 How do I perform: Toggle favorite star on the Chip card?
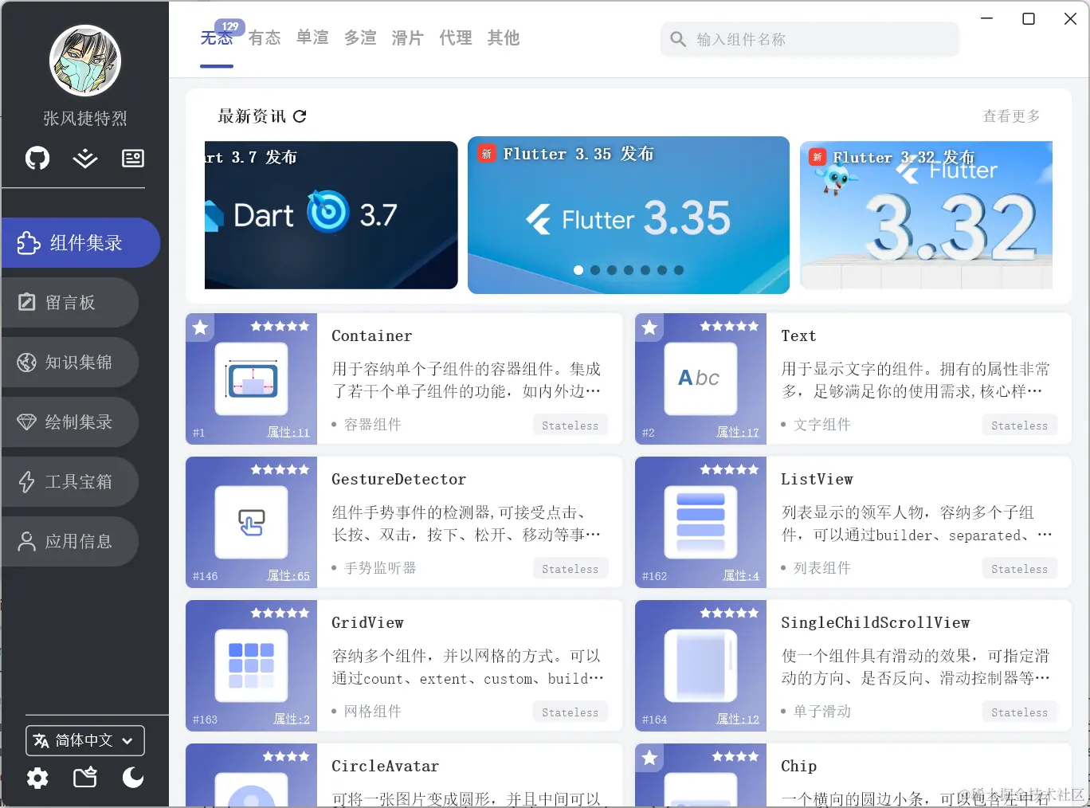[649, 758]
